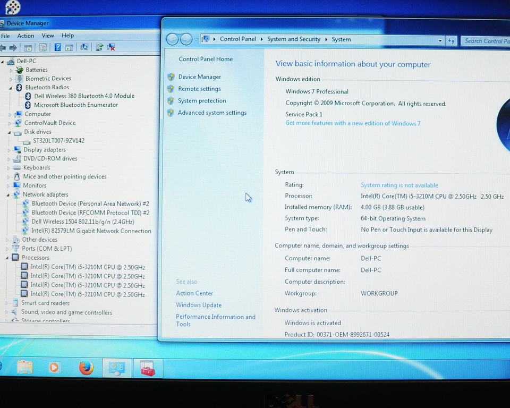Select 'Smart card readers' label in tree
510x408 pixels.
(x=46, y=303)
